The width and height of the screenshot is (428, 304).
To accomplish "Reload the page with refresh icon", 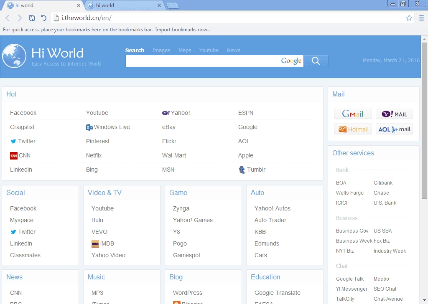I will [32, 18].
